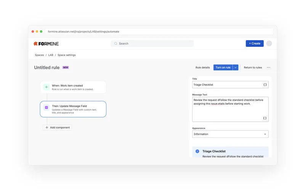The width and height of the screenshot is (305, 191).
Task: Click the red close window dot
Action: [33, 32]
